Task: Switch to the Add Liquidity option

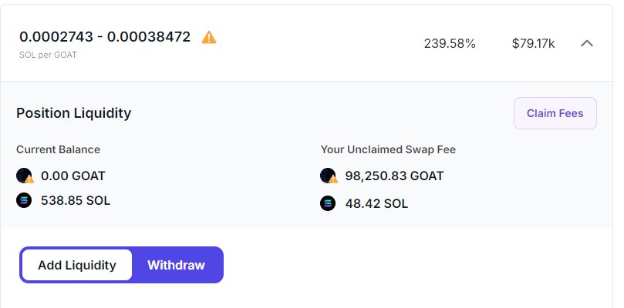Action: 76,265
